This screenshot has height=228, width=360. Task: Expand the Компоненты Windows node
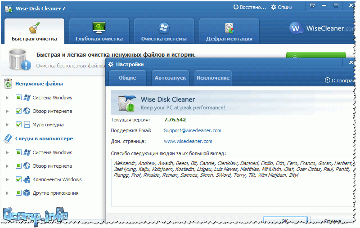[x=7, y=179]
